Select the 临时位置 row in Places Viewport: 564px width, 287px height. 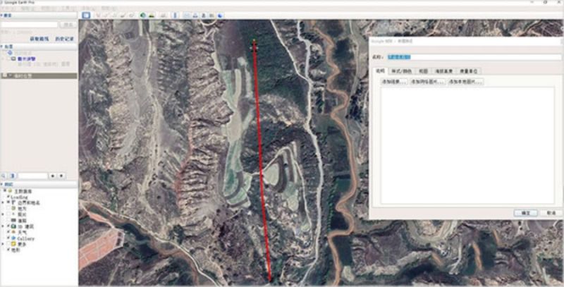[39, 76]
